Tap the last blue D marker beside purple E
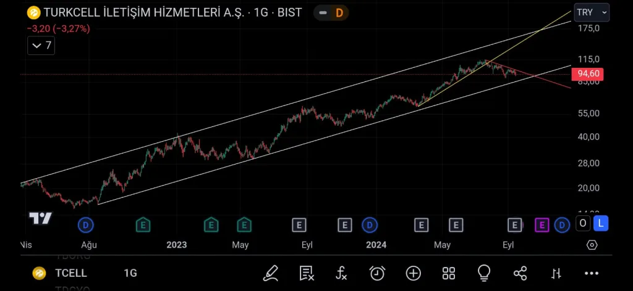633x291 pixels. point(561,225)
